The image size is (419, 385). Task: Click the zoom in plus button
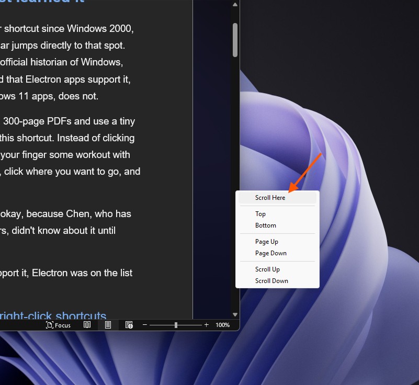pos(206,325)
